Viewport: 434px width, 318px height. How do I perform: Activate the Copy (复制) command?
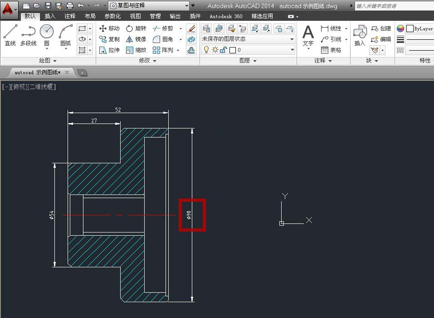(109, 39)
